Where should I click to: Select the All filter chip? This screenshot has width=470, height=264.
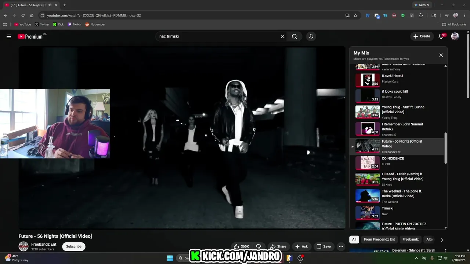354,239
